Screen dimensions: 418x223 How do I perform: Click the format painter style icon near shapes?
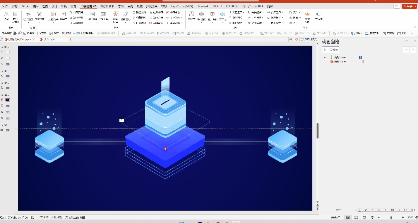(367, 34)
